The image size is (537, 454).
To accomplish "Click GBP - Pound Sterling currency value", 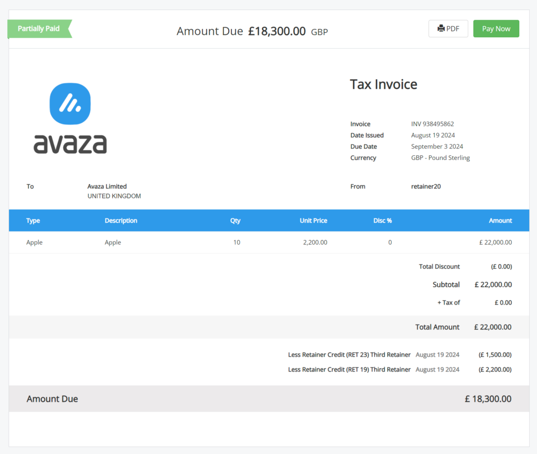I will click(440, 157).
